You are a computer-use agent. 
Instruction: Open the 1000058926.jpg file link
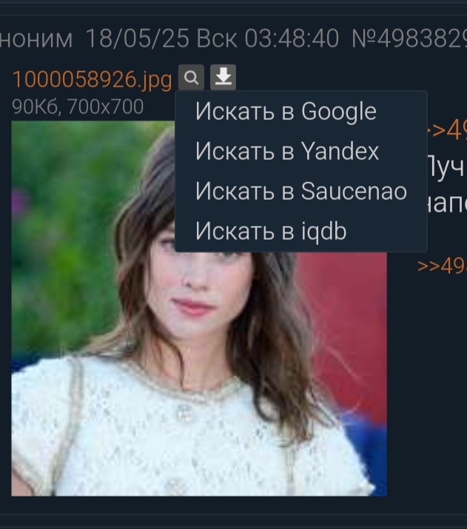[92, 80]
